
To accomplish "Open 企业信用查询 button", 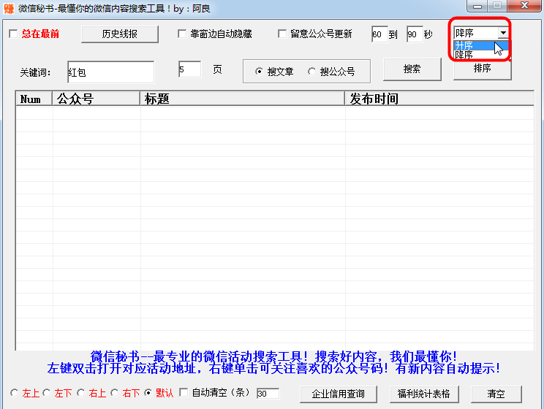I will click(339, 394).
